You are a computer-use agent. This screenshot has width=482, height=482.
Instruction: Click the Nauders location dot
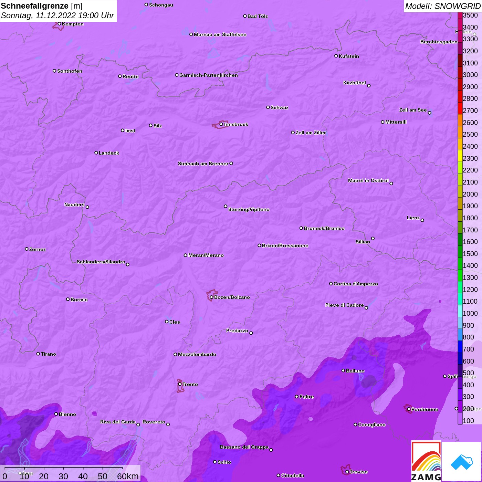pos(87,207)
